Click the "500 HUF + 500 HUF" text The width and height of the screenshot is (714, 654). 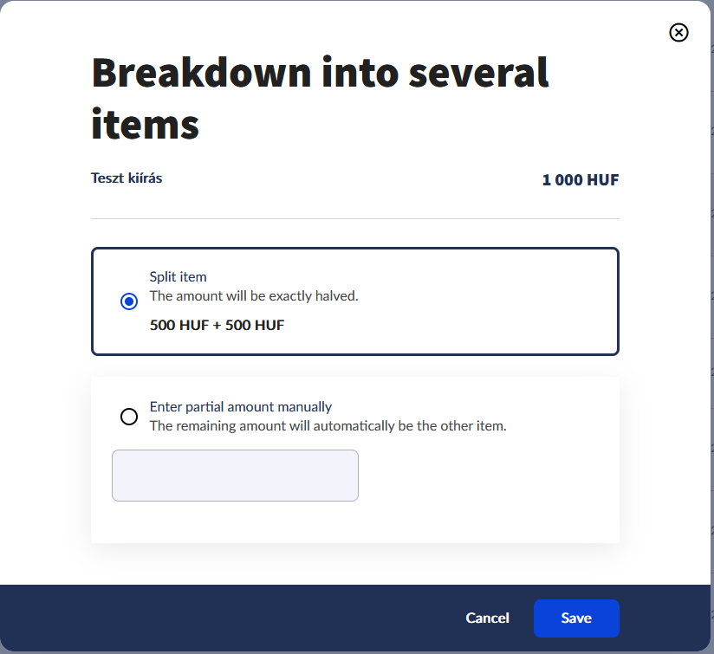[217, 326]
